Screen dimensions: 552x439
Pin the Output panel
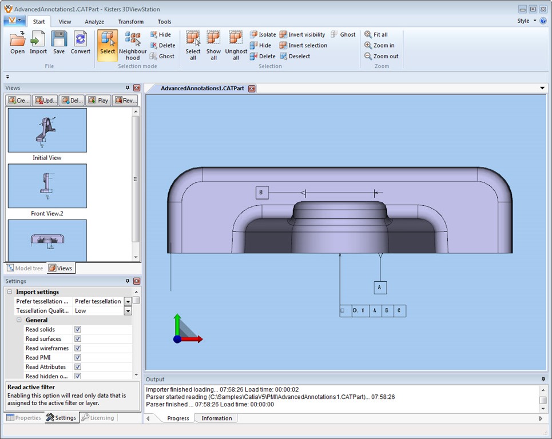(x=543, y=379)
